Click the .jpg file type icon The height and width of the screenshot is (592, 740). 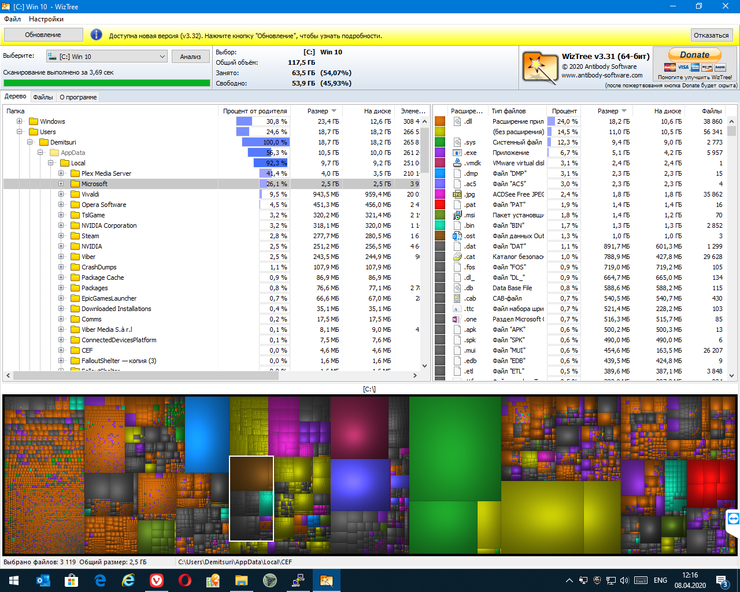(x=457, y=194)
